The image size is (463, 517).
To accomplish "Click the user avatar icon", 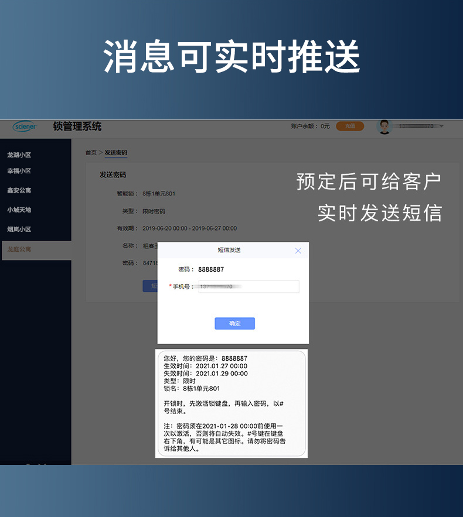I will coord(384,126).
